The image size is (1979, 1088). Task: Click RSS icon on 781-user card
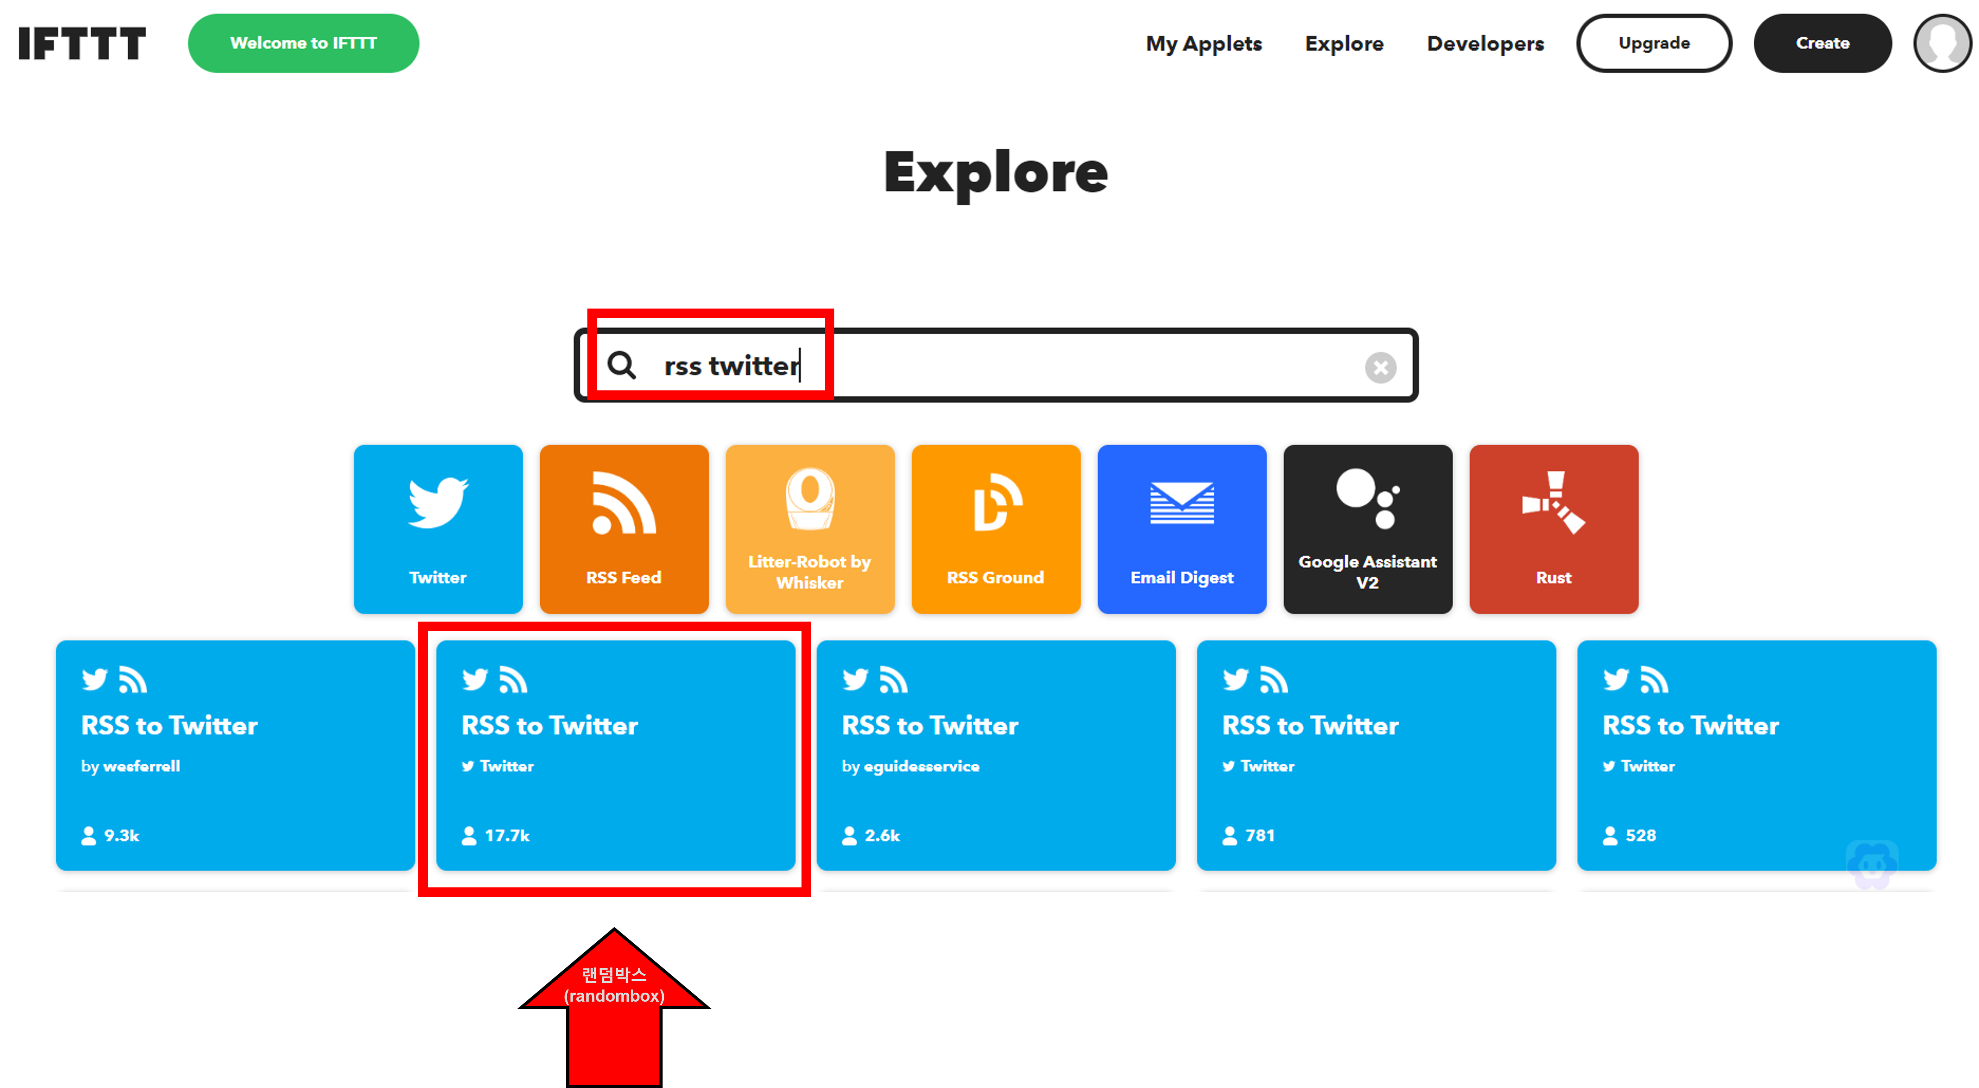tap(1274, 679)
